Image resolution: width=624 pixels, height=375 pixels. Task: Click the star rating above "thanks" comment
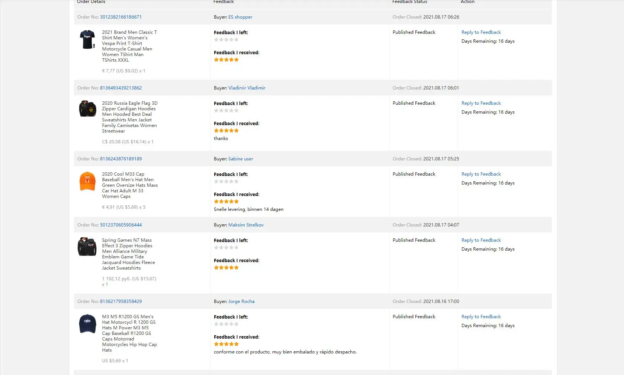pos(226,131)
